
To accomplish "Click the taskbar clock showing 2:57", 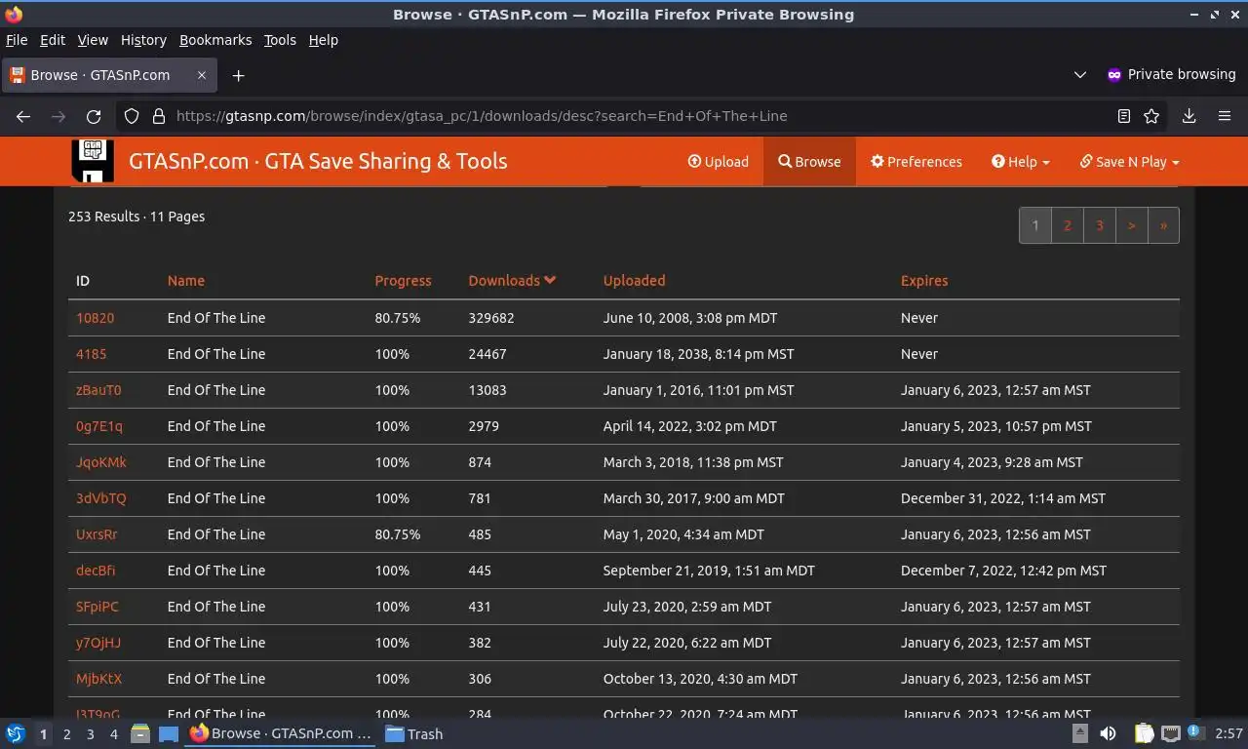I will [1228, 733].
